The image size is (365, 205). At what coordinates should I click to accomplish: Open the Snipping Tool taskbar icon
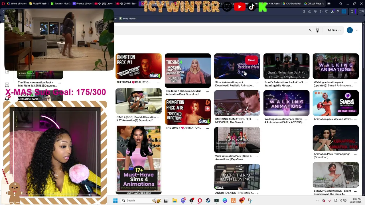pyautogui.click(x=250, y=200)
